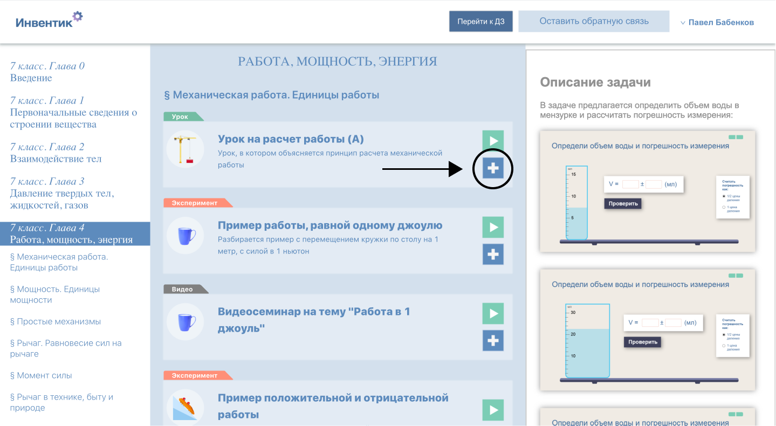Click the green Урок tag
Viewport: 776px width, 426px height.
point(182,116)
